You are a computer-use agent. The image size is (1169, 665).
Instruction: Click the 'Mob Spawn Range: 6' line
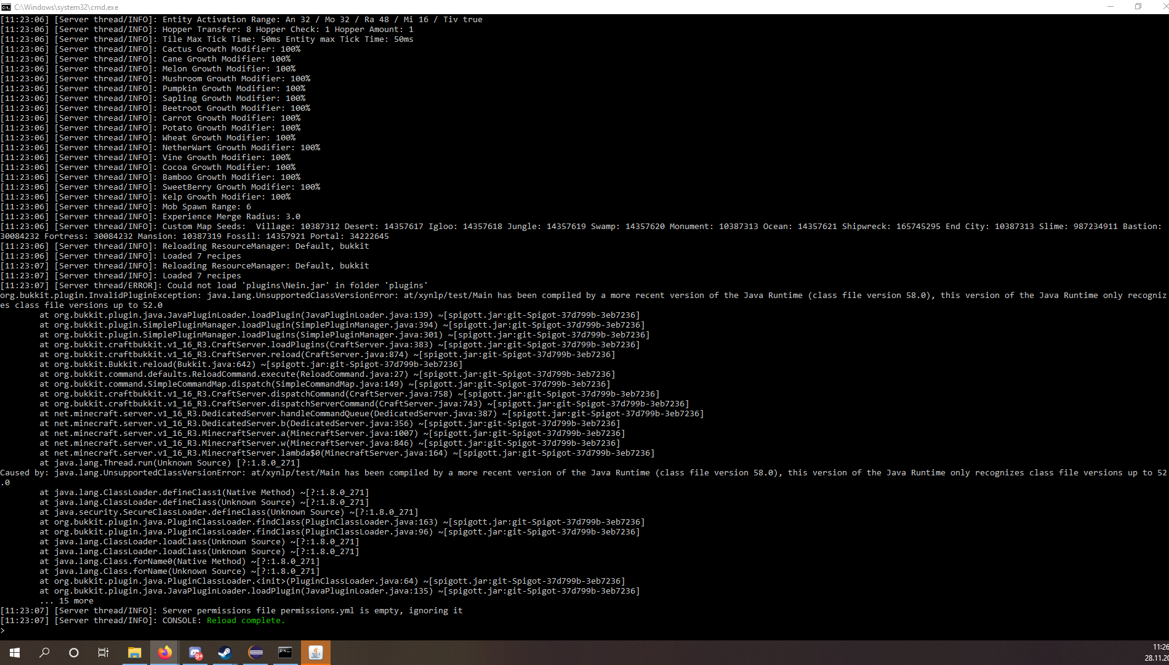(126, 207)
